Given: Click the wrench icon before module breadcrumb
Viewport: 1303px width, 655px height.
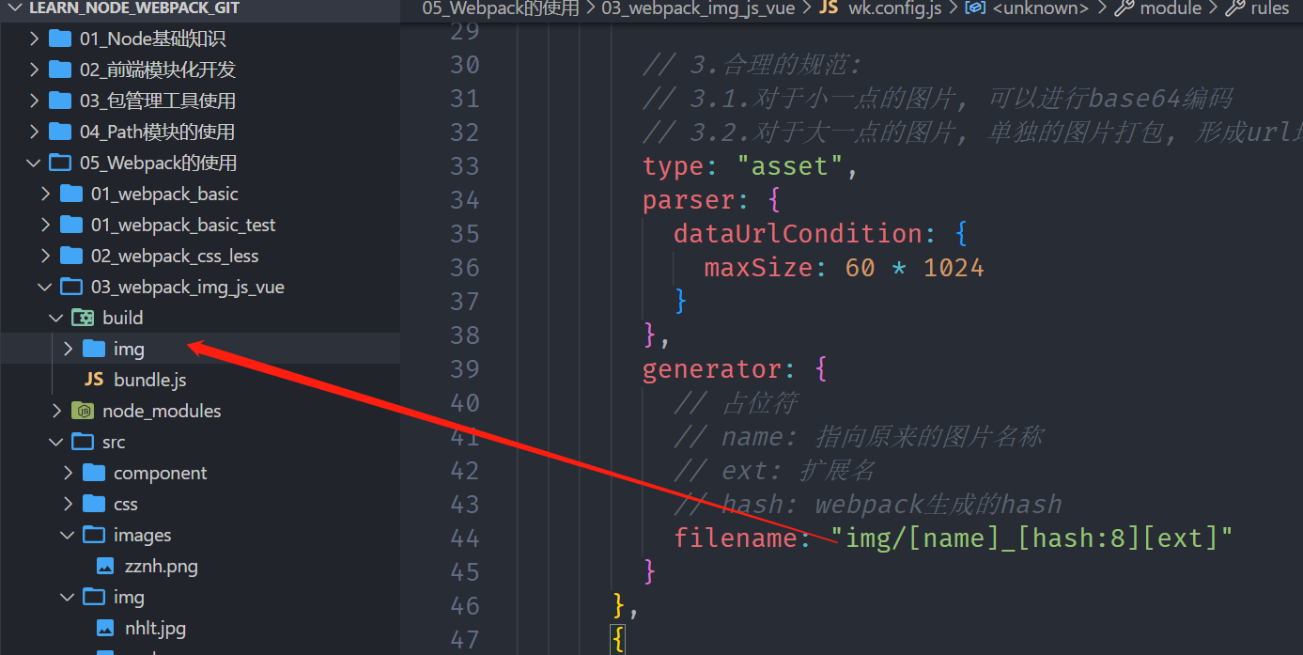Looking at the screenshot, I should click(1123, 8).
